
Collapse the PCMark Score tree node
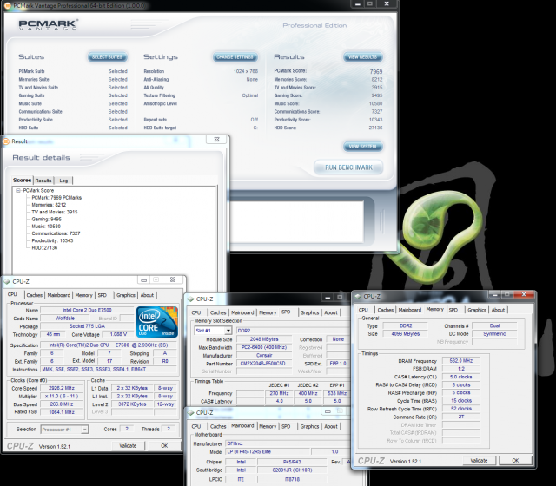17,190
